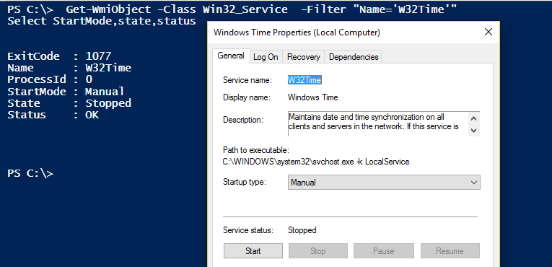552x267 pixels.
Task: Click the Service status label
Action: [248, 230]
